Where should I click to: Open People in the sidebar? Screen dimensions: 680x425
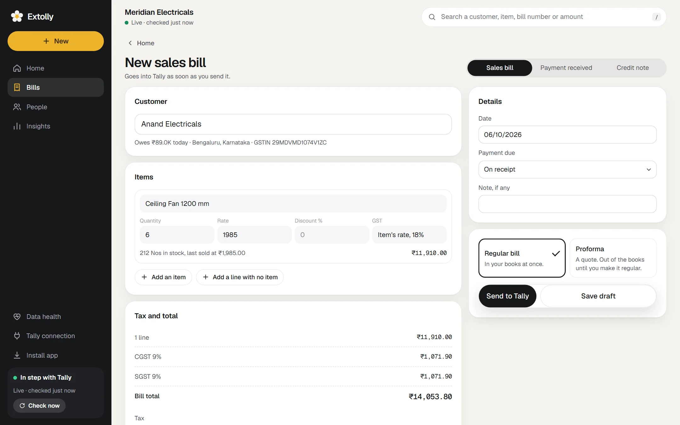pyautogui.click(x=56, y=107)
